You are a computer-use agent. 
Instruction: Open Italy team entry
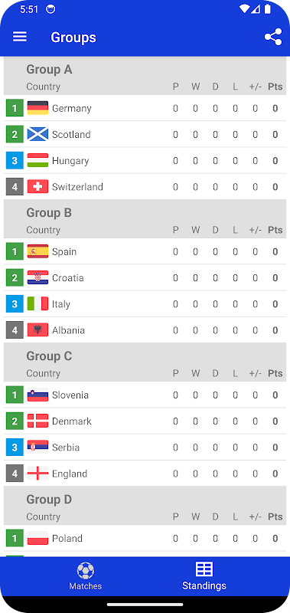[x=145, y=303]
